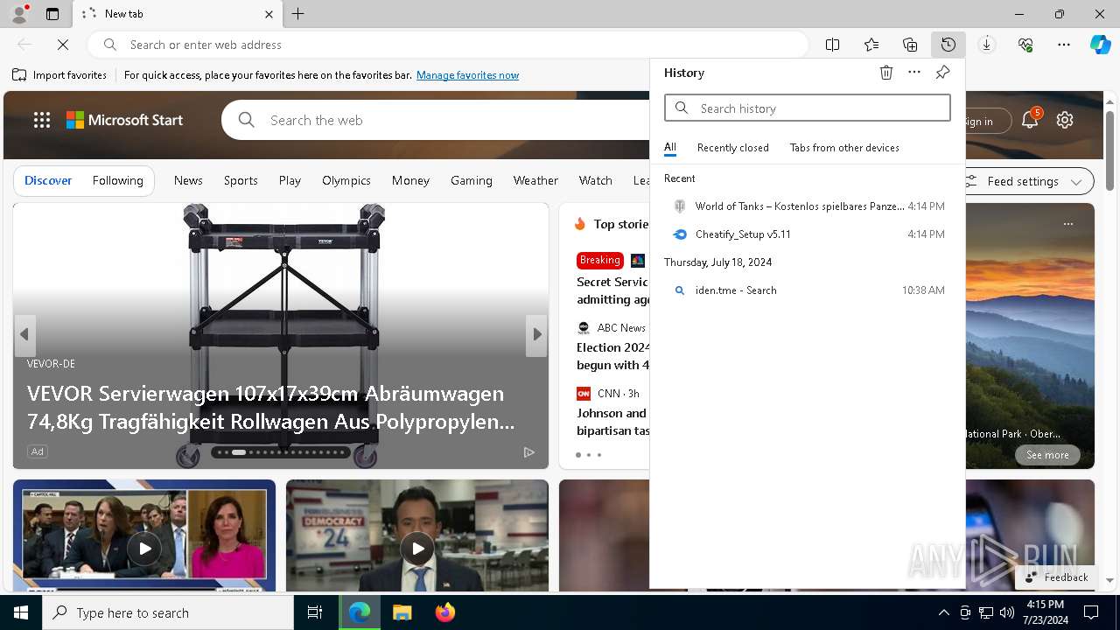Viewport: 1120px width, 630px height.
Task: Show hidden system tray icons chevron
Action: [x=943, y=612]
